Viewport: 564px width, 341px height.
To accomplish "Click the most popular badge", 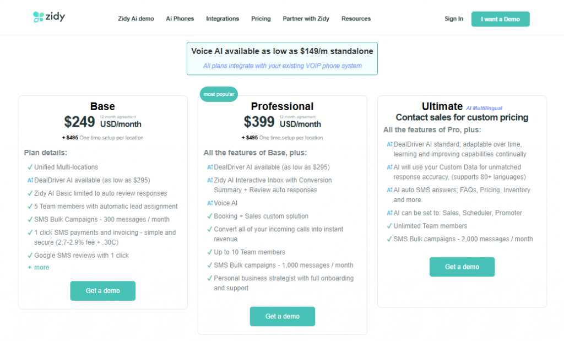I will pos(218,94).
